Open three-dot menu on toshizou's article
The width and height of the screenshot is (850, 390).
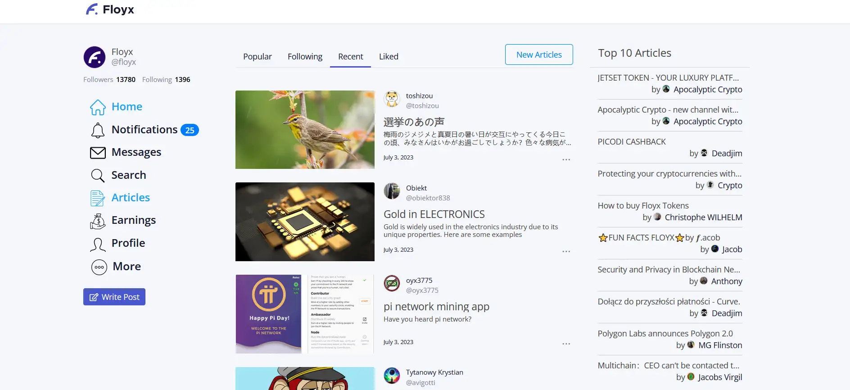[x=566, y=159]
